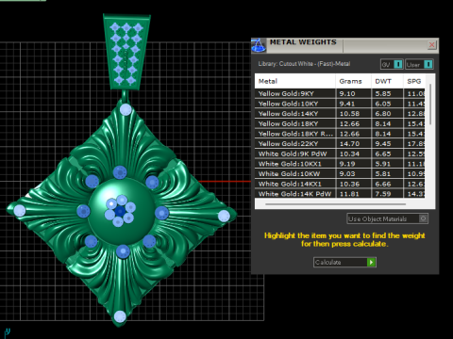
Task: Select the Yellow Gold:10KY row
Action: tap(340, 104)
